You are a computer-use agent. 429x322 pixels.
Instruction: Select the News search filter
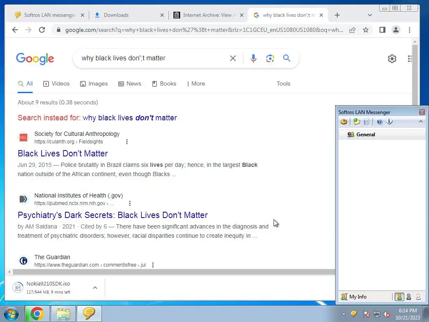point(130,84)
